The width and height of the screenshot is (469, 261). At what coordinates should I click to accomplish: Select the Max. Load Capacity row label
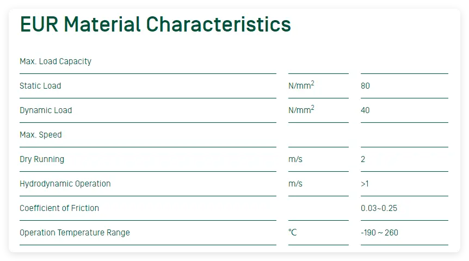pos(55,61)
